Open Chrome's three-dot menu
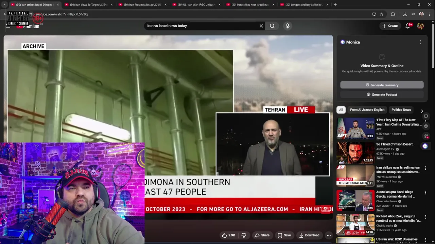 (x=430, y=14)
